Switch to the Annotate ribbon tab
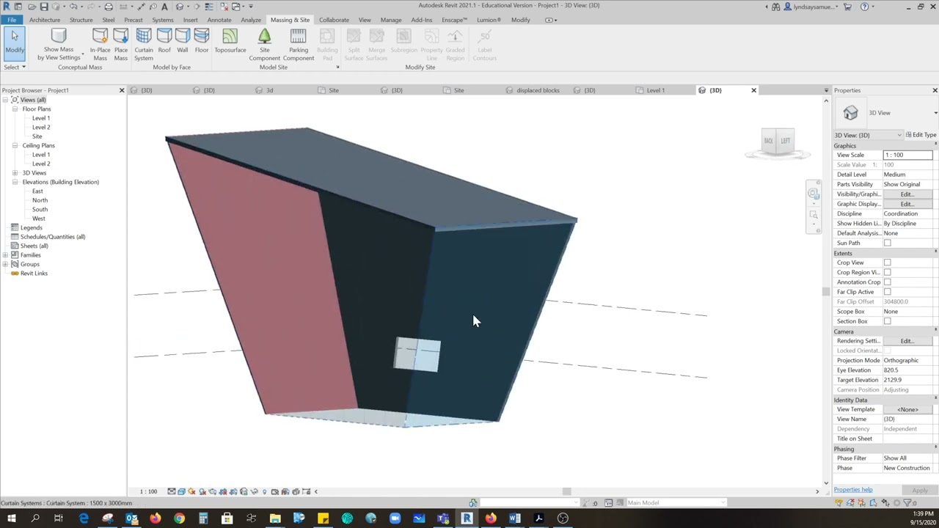Image resolution: width=939 pixels, height=528 pixels. pyautogui.click(x=219, y=20)
